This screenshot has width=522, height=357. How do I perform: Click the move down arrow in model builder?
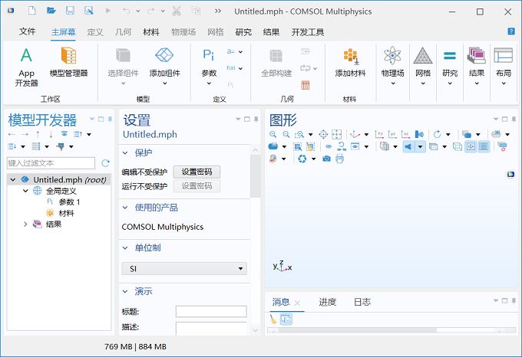pos(51,135)
